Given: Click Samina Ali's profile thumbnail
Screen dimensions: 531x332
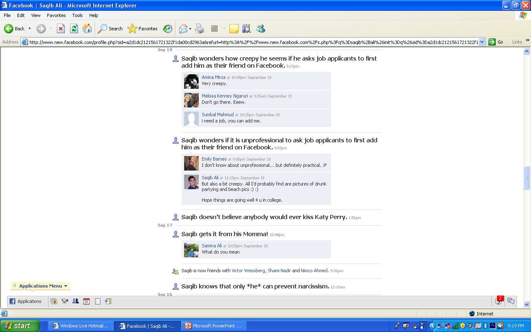Looking at the screenshot, I should pyautogui.click(x=191, y=250).
